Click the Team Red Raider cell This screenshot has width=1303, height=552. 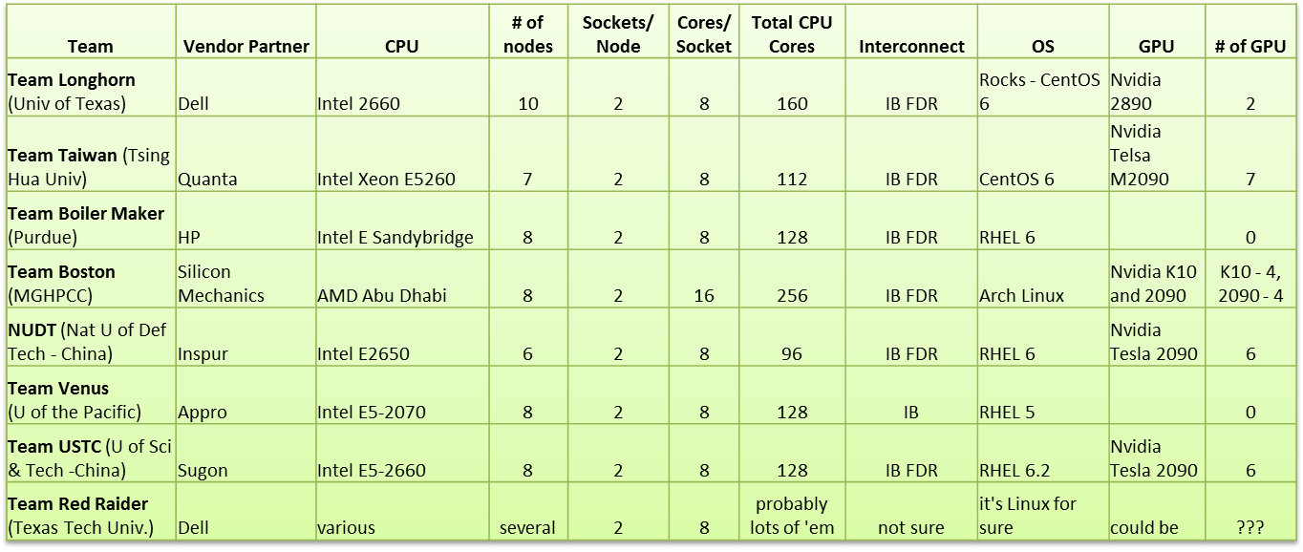[x=90, y=515]
